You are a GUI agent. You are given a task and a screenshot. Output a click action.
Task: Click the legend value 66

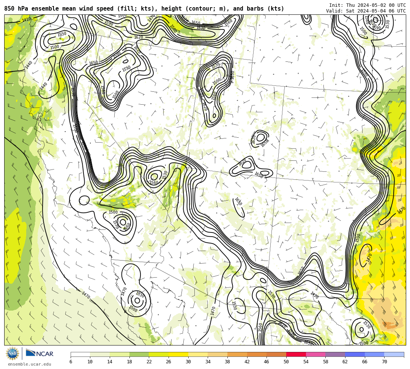coord(365,362)
